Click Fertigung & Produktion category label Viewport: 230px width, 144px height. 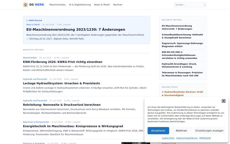pos(34,143)
